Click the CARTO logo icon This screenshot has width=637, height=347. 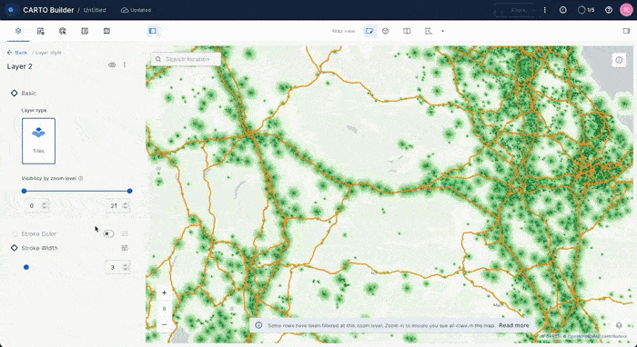click(x=11, y=10)
